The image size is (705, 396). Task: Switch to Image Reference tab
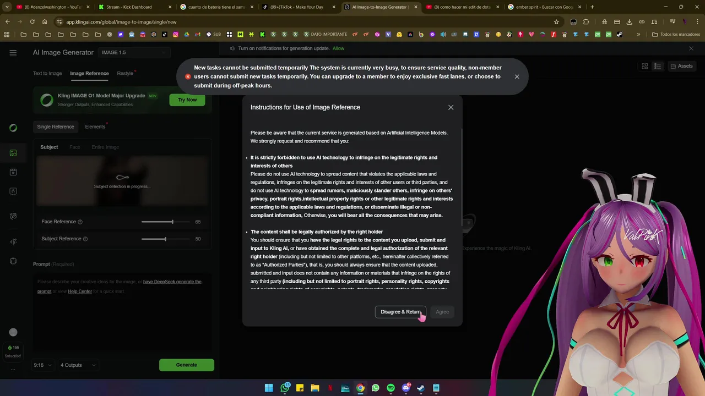[x=89, y=73]
